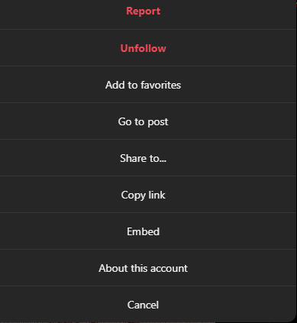Select Copy link

(144, 195)
